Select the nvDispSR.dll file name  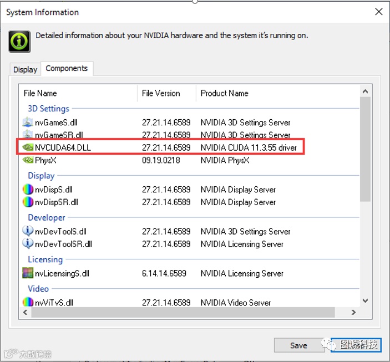(57, 202)
